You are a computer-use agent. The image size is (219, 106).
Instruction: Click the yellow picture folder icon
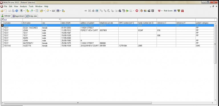[41, 11]
